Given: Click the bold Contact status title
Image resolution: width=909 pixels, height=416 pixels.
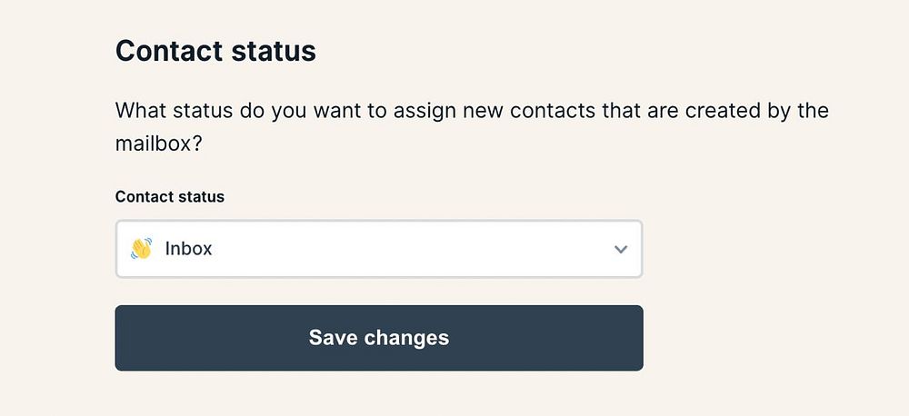Looking at the screenshot, I should 215,51.
